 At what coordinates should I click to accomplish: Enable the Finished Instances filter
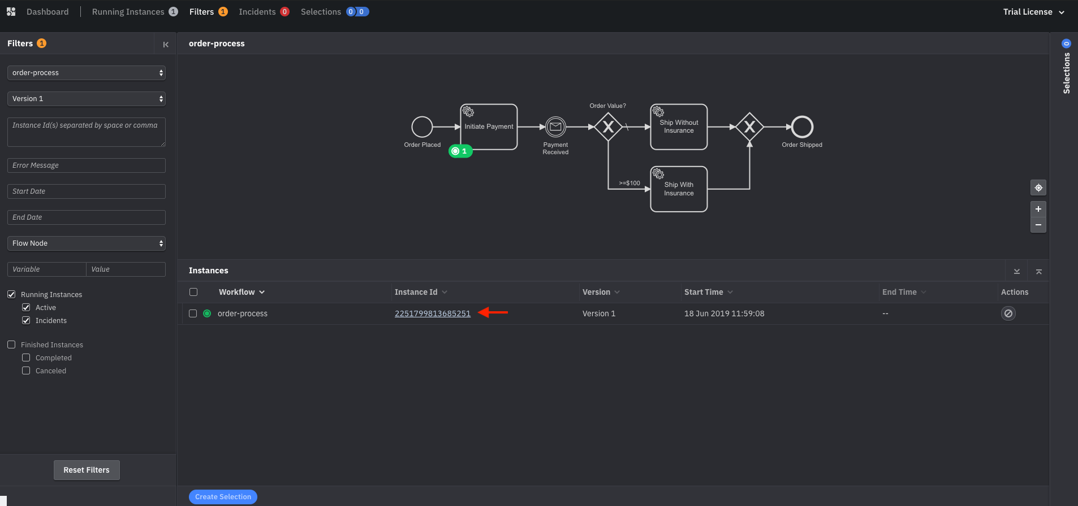[x=11, y=344]
